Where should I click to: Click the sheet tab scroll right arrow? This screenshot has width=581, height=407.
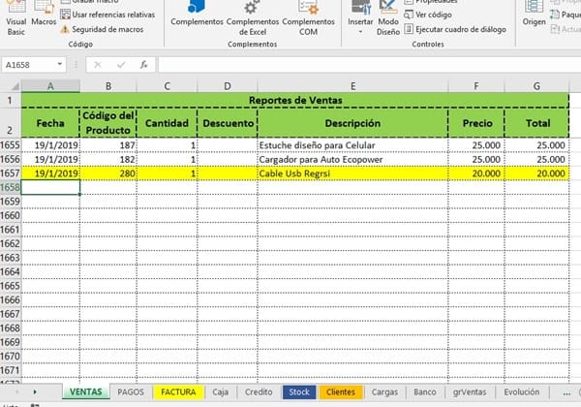click(35, 391)
